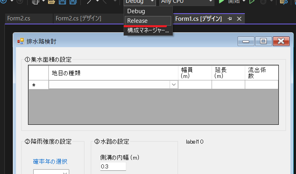
Task: Select the Form1.cs [デザイン] tab
Action: pyautogui.click(x=198, y=19)
